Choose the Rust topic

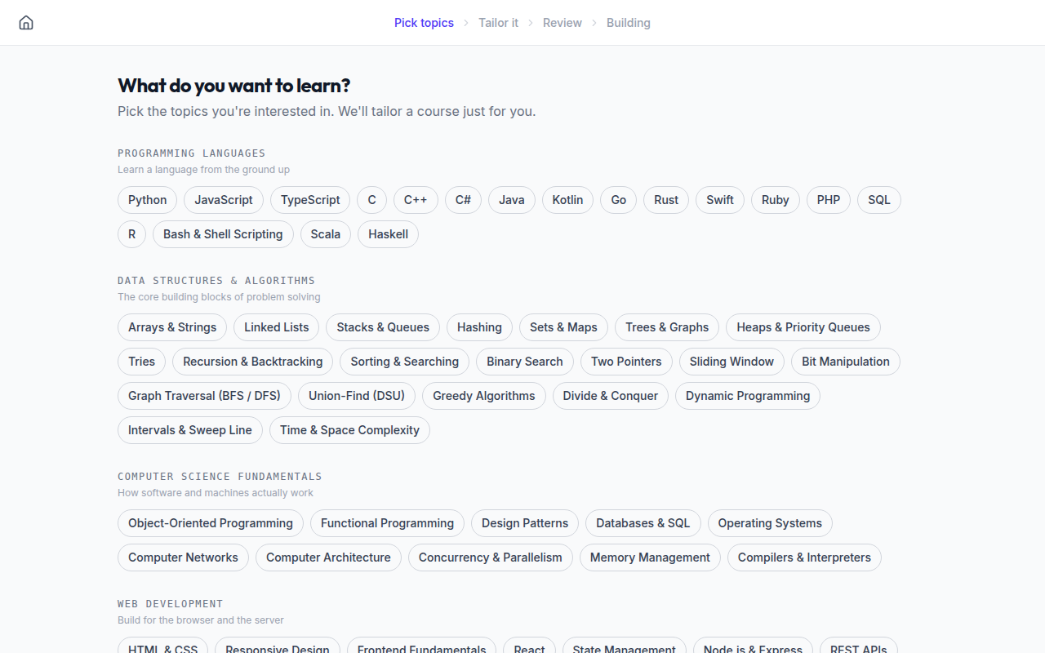pyautogui.click(x=666, y=200)
